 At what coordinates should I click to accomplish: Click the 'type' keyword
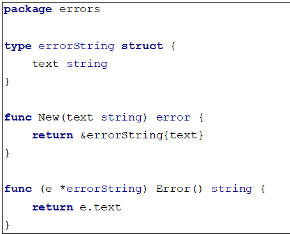click(x=18, y=46)
